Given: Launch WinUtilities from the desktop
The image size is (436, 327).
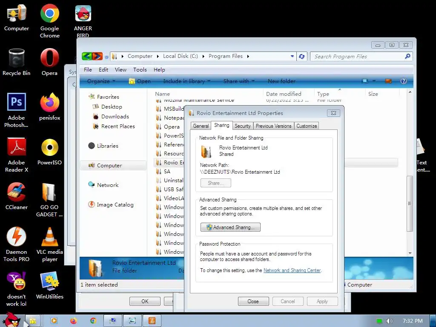Looking at the screenshot, I should click(x=50, y=286).
